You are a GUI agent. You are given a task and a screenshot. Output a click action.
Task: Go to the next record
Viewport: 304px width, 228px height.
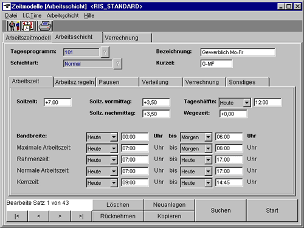(60, 216)
